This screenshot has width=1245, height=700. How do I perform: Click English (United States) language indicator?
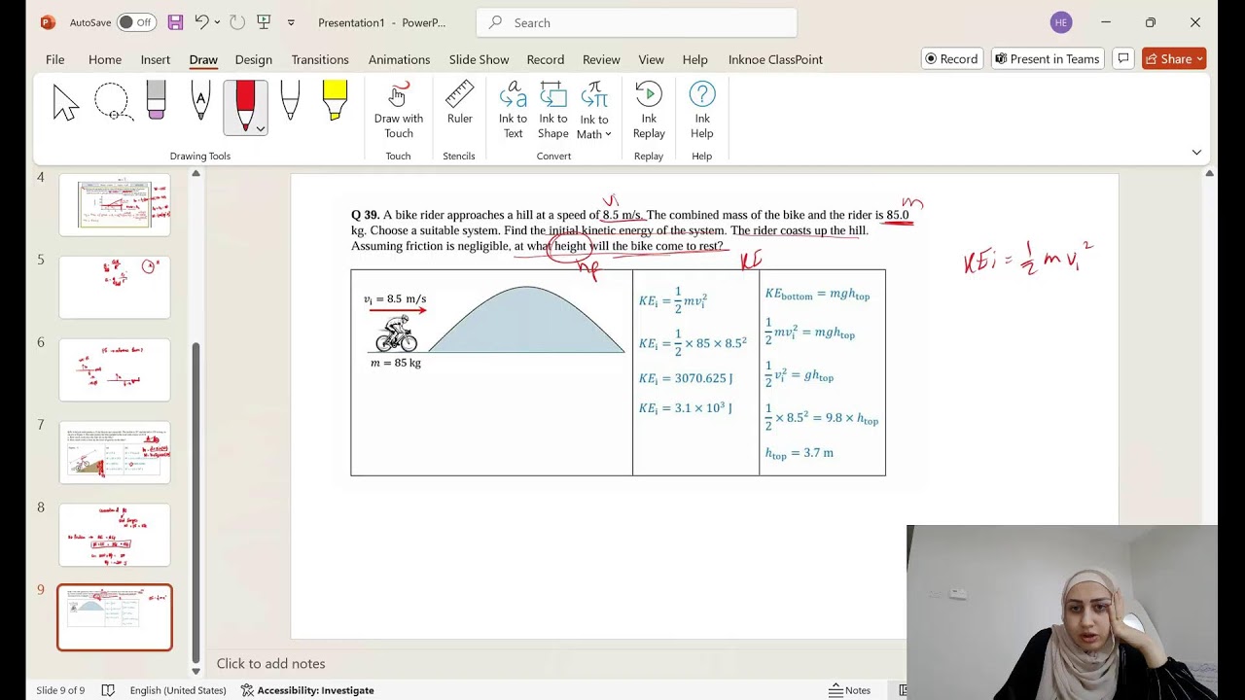178,690
